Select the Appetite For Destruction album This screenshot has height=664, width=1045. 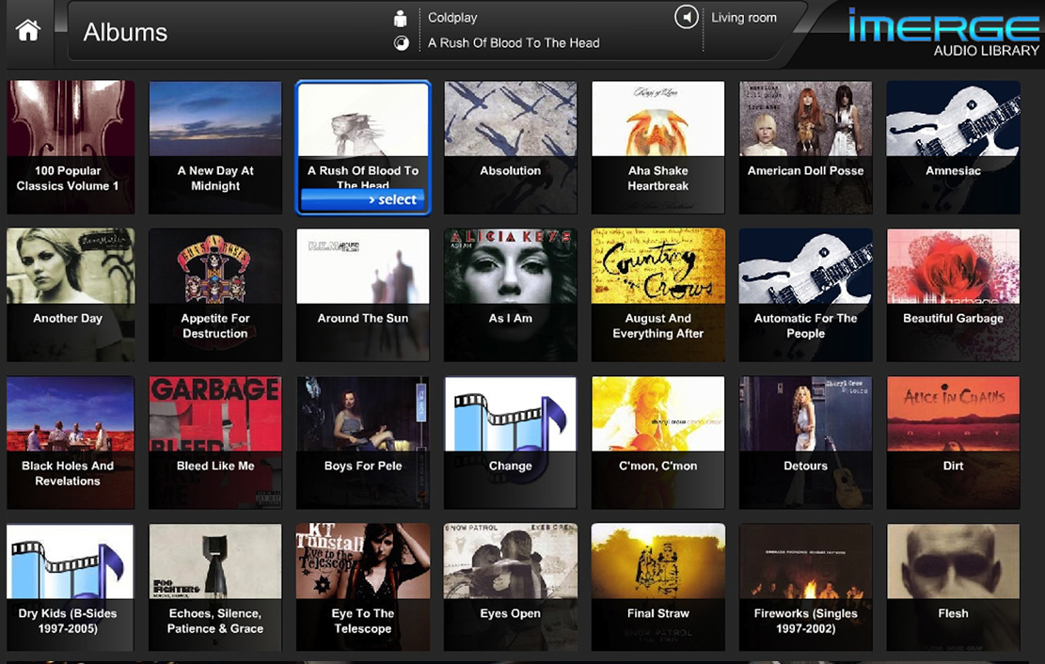pos(215,293)
